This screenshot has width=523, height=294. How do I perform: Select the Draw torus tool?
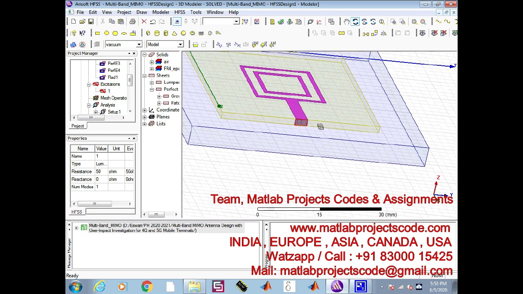[192, 33]
